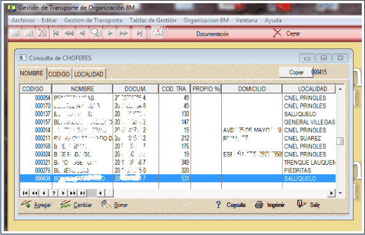Click the Copiar button
The width and height of the screenshot is (365, 235).
point(296,72)
